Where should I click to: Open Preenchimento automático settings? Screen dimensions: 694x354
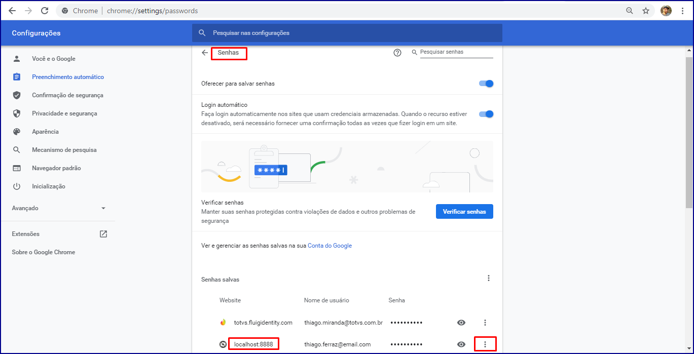coord(68,77)
